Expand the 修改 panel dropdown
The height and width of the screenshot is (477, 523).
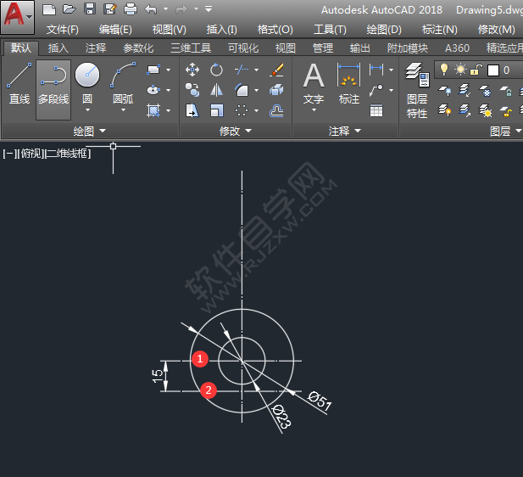[x=247, y=132]
